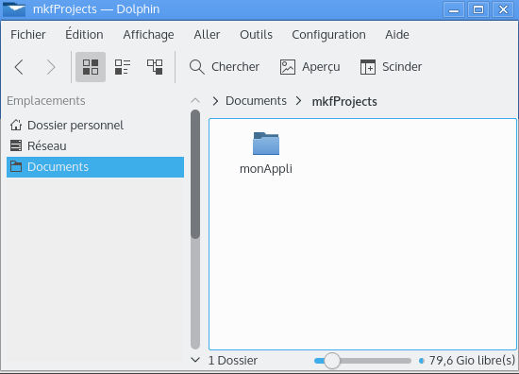Screen dimensions: 519x374
Task: Maximize the Dolphin window
Action: point(478,9)
